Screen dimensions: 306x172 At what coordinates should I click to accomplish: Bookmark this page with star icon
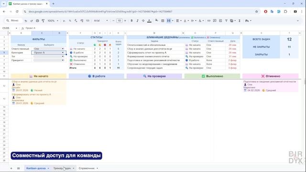coord(256,11)
